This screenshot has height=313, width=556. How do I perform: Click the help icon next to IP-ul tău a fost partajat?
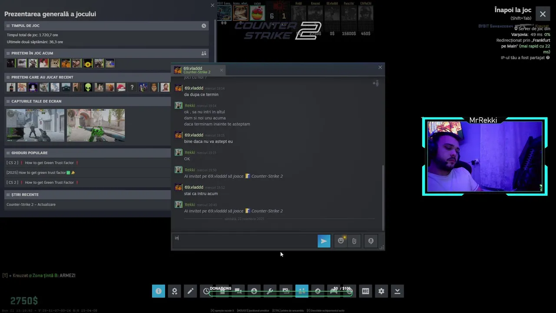pos(548,58)
